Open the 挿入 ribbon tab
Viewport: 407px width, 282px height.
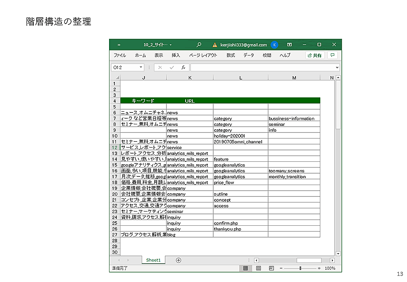[x=176, y=55]
